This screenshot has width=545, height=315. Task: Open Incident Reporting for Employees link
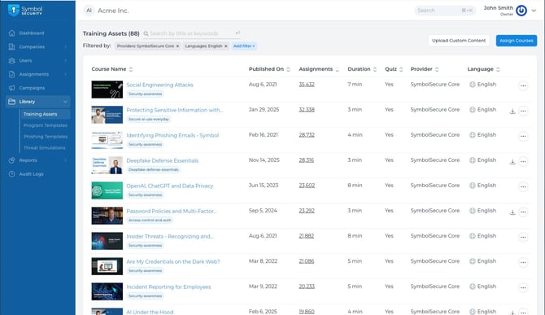[168, 287]
